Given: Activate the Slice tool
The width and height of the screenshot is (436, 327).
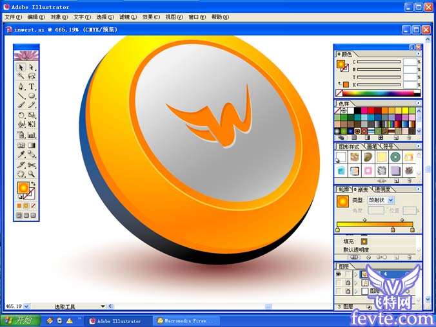Looking at the screenshot, I should [21, 165].
